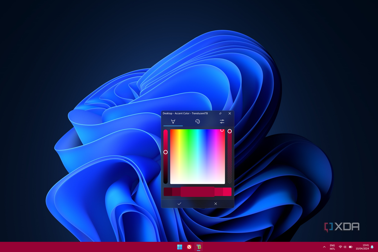Select the brightest pink-red shade swatch
Viewport: 378px width, 252px height.
point(227,192)
